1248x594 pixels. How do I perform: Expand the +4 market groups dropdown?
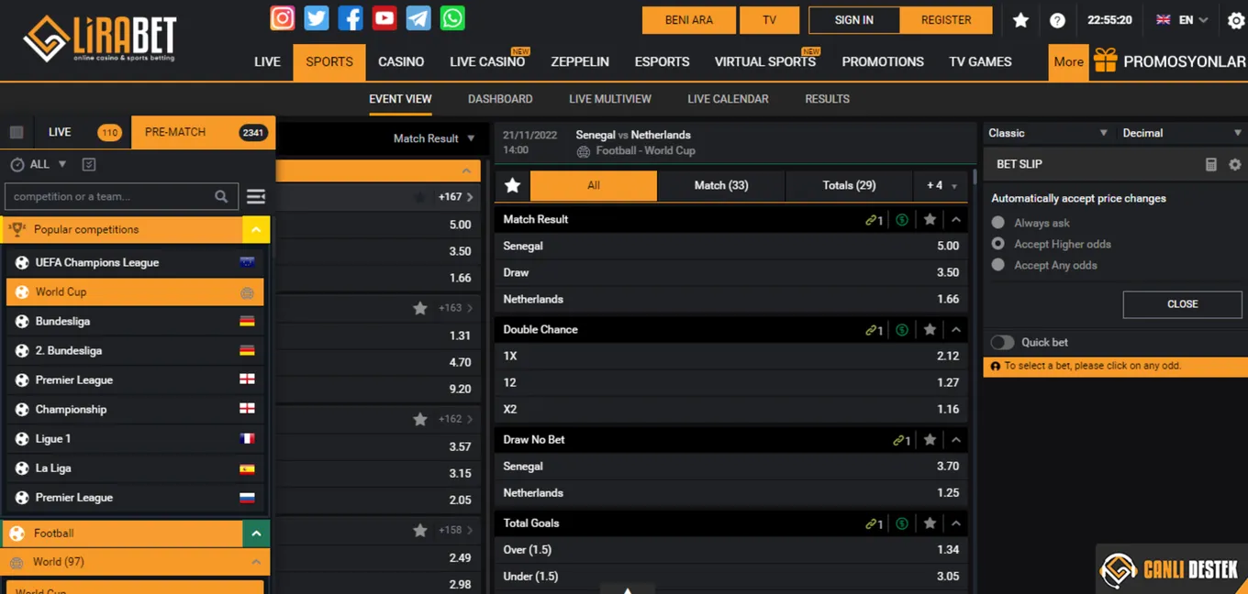tap(942, 185)
